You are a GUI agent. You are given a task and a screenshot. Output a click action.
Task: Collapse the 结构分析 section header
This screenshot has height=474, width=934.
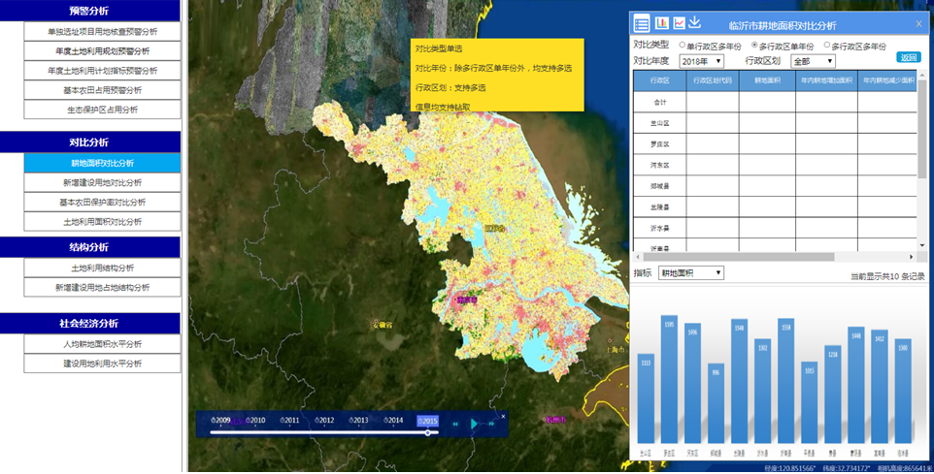(90, 247)
